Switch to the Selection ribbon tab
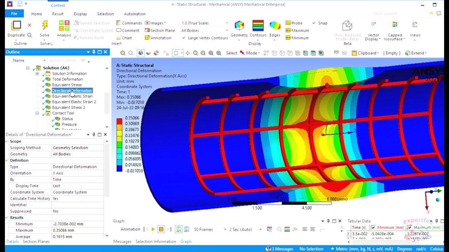Screen dimensions: 449x252 [105, 14]
